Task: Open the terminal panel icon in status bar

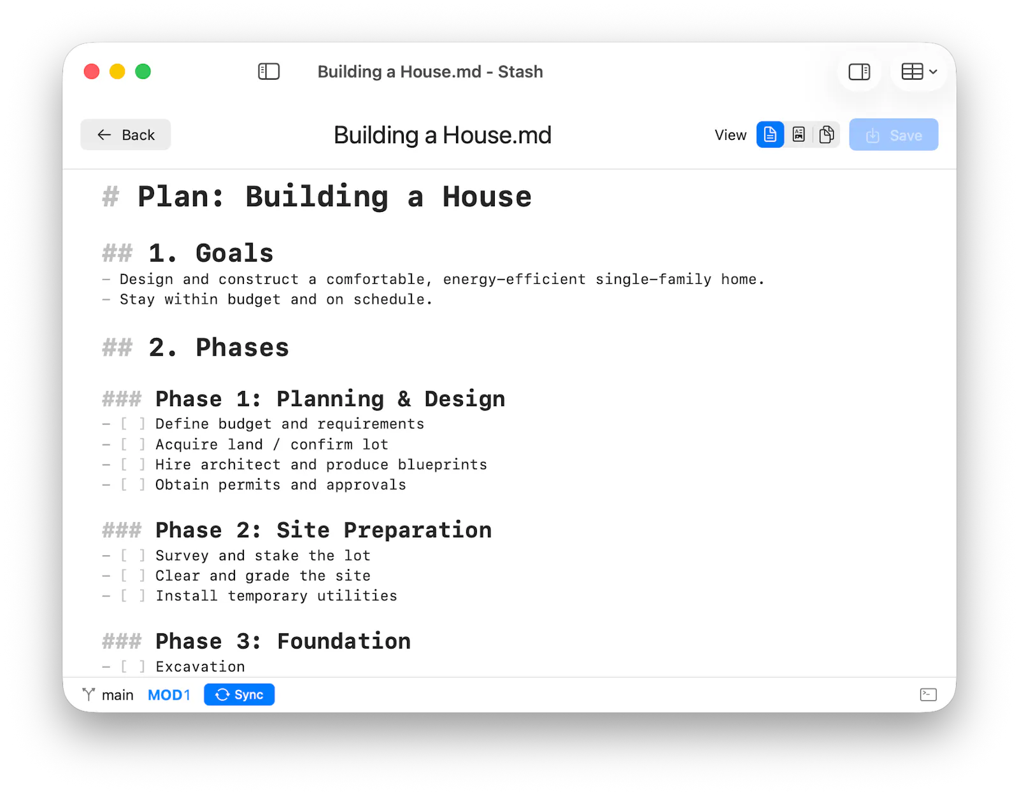Action: [x=928, y=694]
